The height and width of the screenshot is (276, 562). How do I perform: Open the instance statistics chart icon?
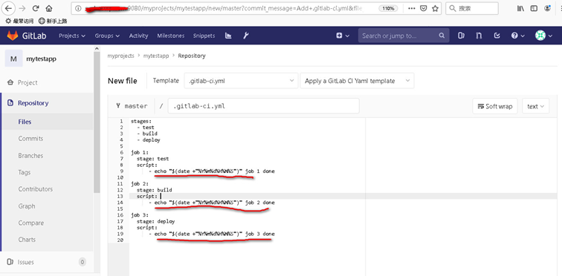[228, 36]
